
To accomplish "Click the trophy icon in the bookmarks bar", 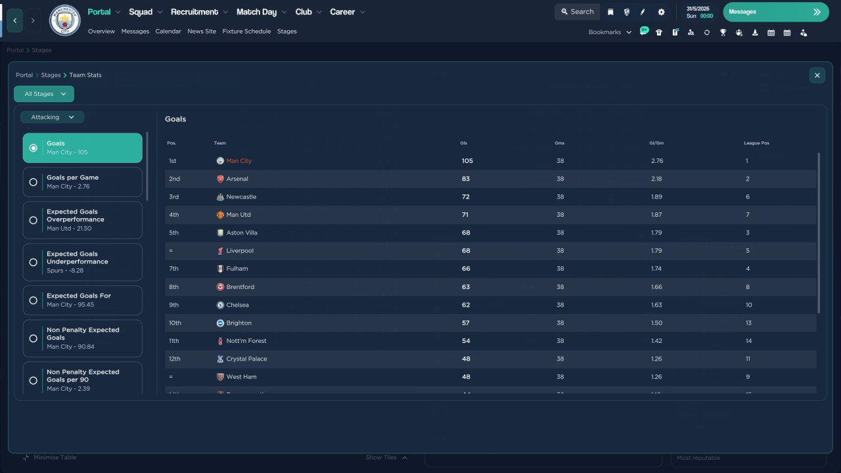I will 723,32.
